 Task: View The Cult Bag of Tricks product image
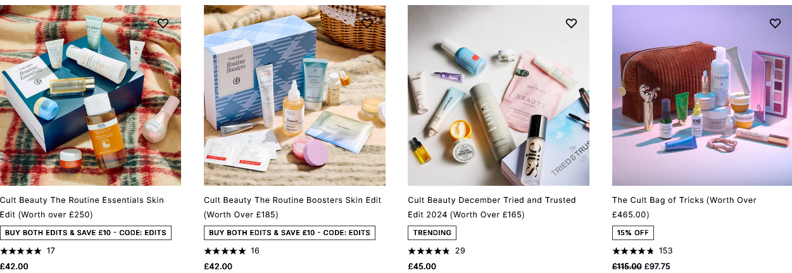tap(702, 95)
